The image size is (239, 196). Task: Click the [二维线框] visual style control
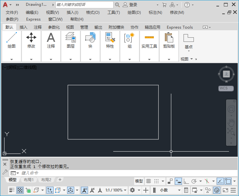tap(27, 67)
